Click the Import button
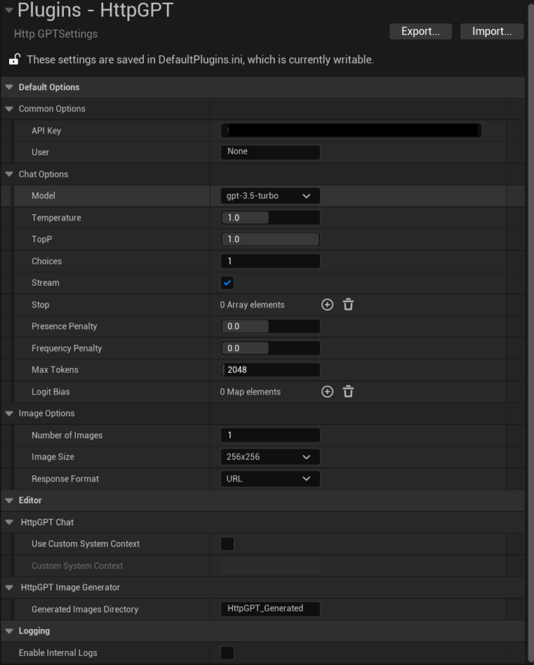534x665 pixels. 492,31
